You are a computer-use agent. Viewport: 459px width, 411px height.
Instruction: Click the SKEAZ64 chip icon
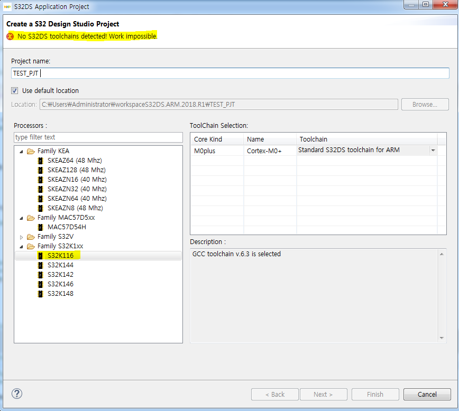tap(40, 161)
